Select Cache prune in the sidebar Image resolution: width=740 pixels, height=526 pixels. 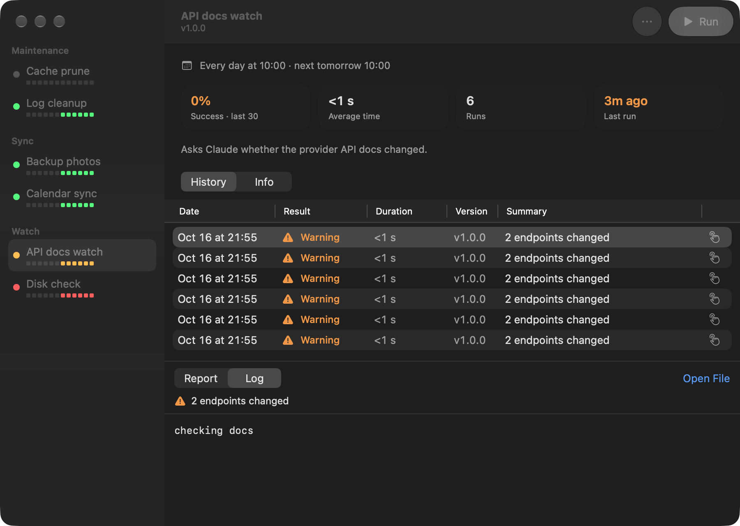pos(82,74)
